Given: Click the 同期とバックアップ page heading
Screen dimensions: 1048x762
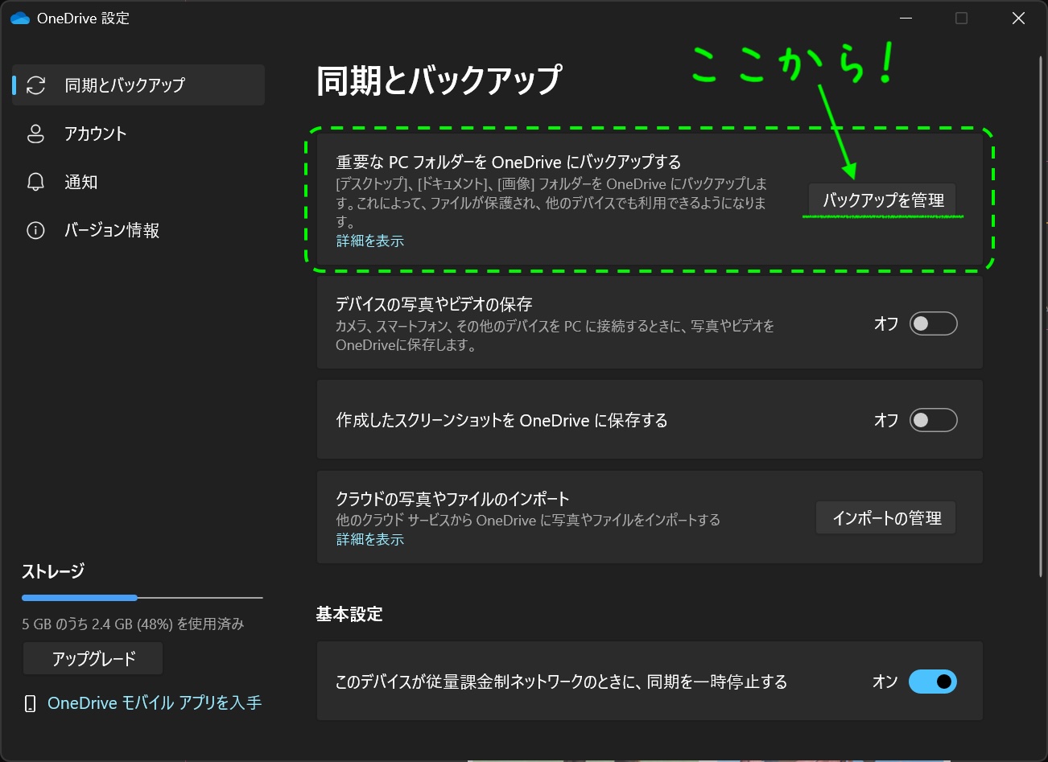Looking at the screenshot, I should [x=439, y=80].
